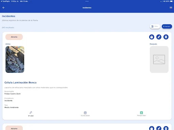Tap the Agregar button
This screenshot has width=174, height=130.
(167, 26)
